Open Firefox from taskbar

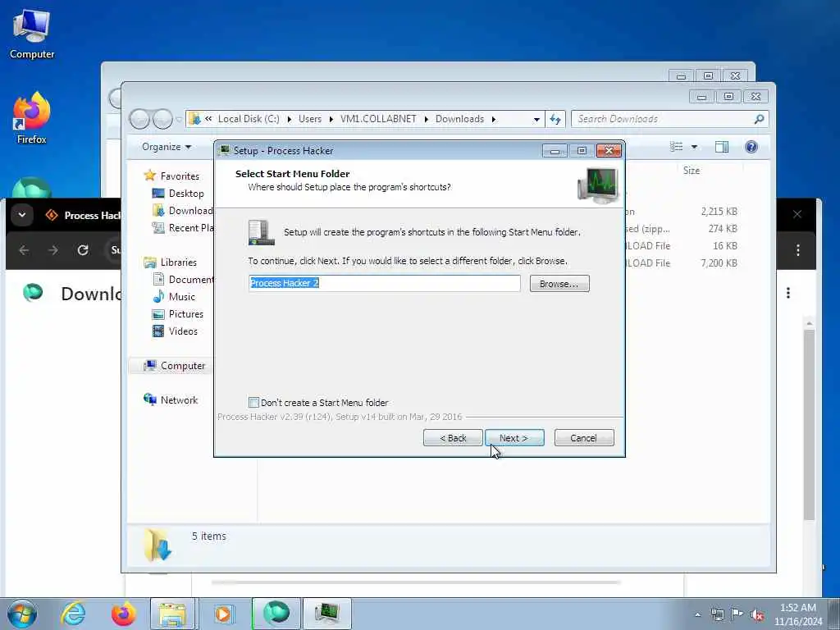(x=123, y=614)
